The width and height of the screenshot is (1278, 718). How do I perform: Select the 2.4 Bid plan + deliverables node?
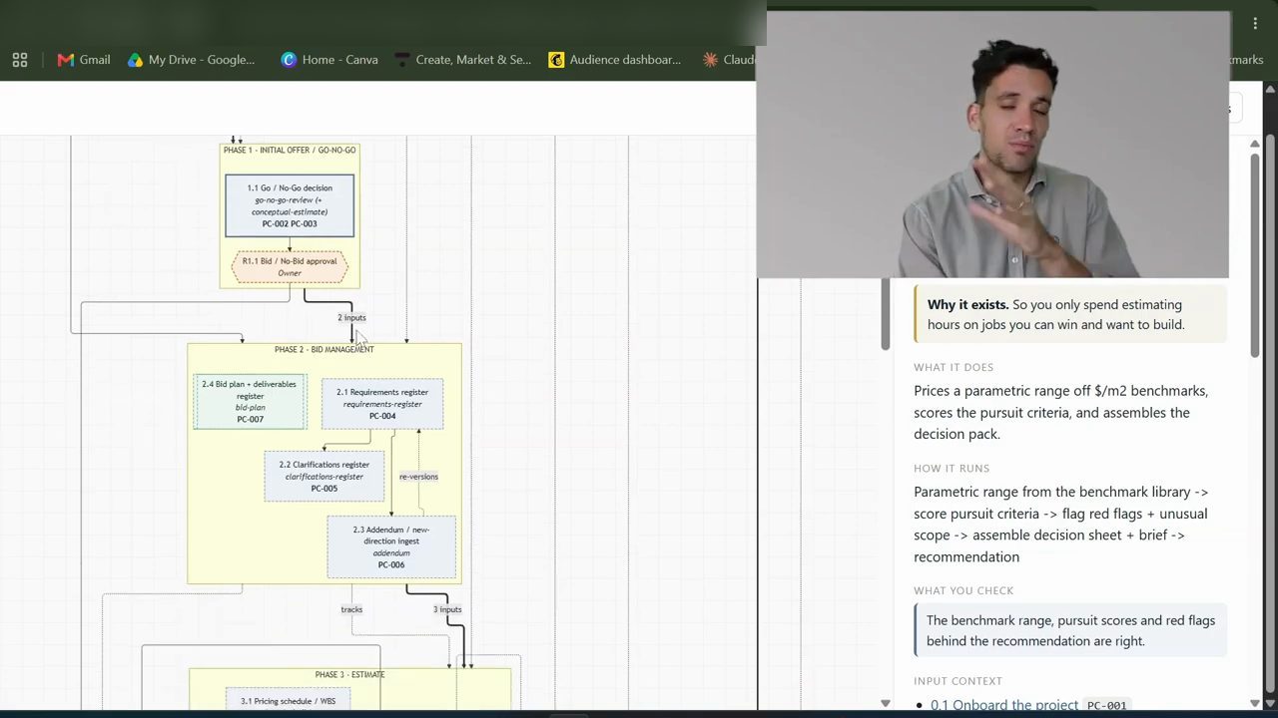click(250, 402)
